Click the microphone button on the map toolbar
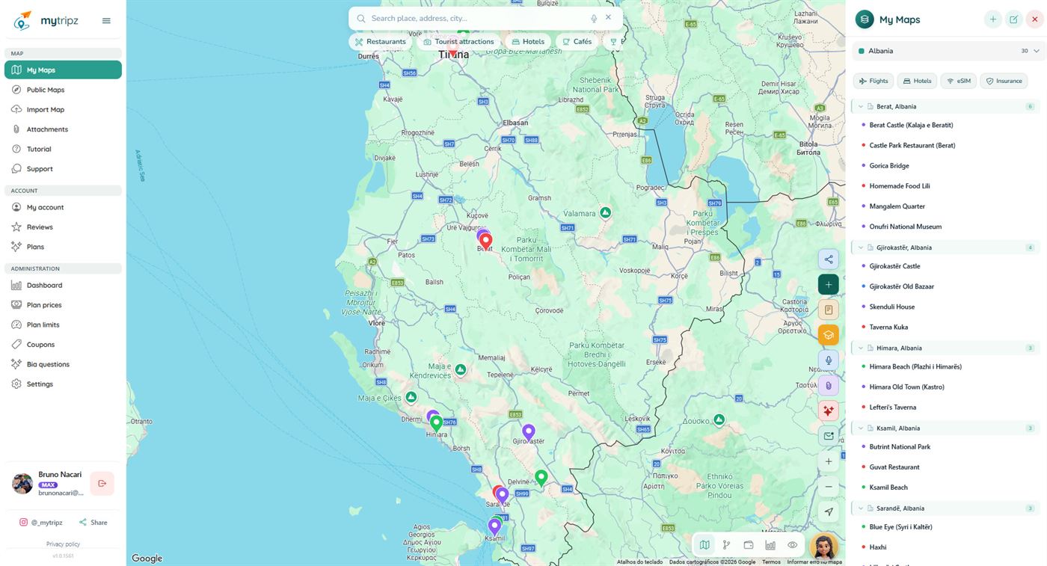The width and height of the screenshot is (1047, 566). (828, 360)
